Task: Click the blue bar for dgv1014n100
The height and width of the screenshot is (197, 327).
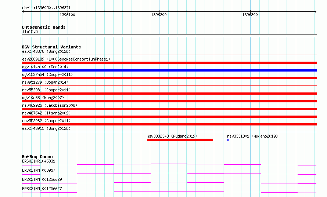Action: [169, 70]
